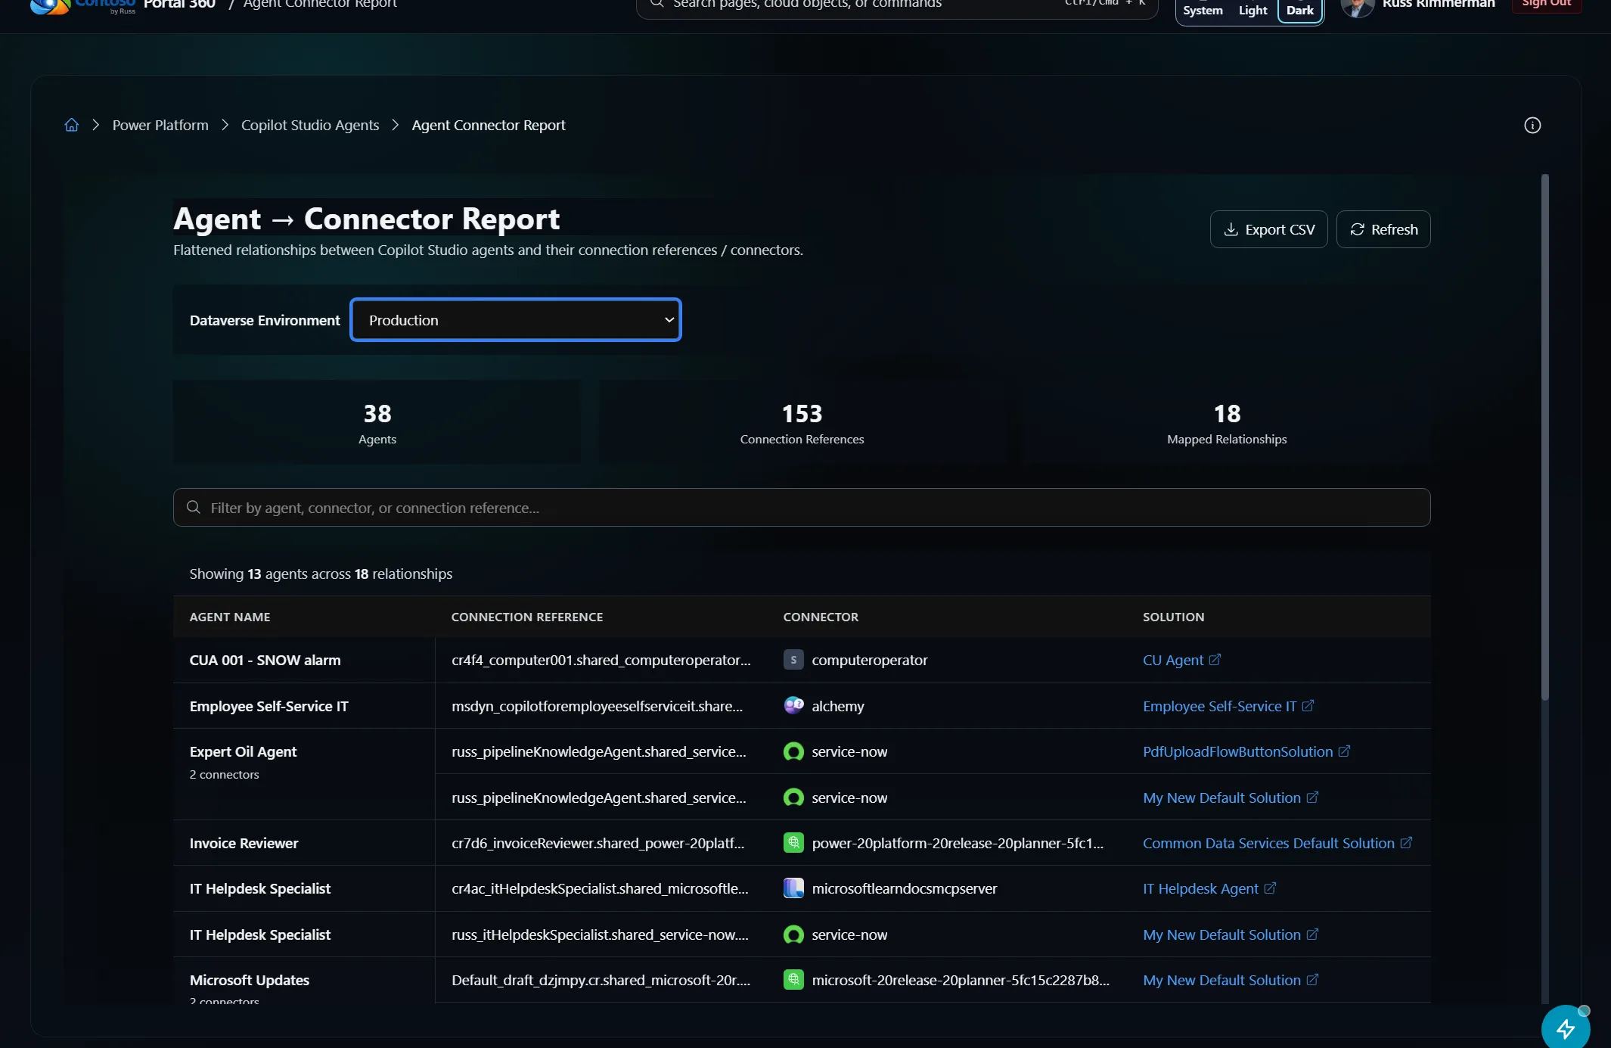Click Default_draft_dzjmpy connection reference cell
Screen dimensions: 1611x1048
(601, 979)
